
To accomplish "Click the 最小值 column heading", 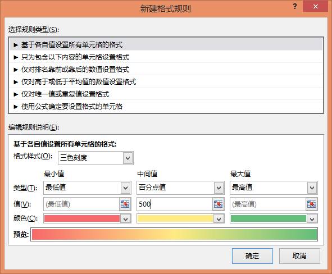I will point(54,174).
